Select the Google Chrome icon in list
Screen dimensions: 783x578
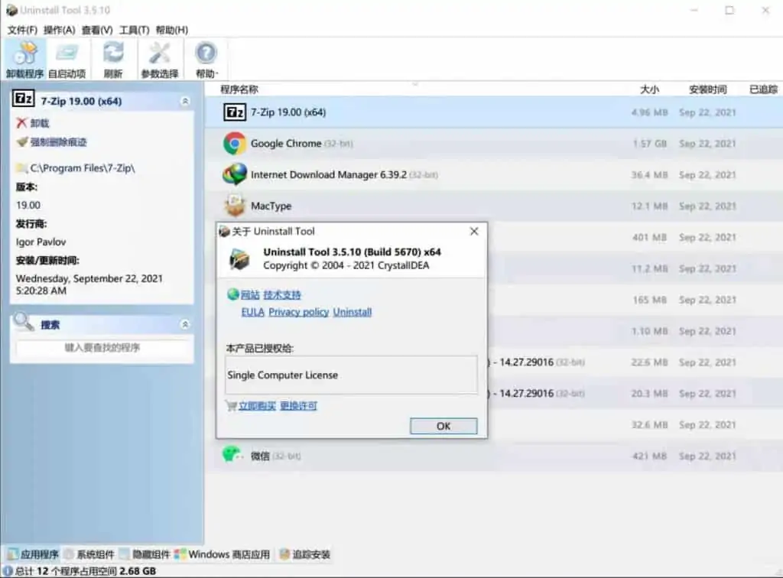tap(234, 144)
